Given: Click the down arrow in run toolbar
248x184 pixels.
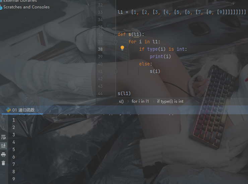Looking at the screenshot, I should click(3, 128).
